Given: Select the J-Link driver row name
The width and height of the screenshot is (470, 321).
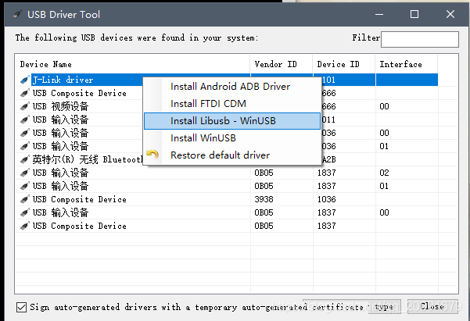Looking at the screenshot, I should pos(63,80).
